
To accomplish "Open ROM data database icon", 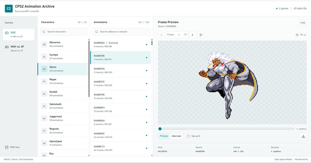I will pos(7,147).
